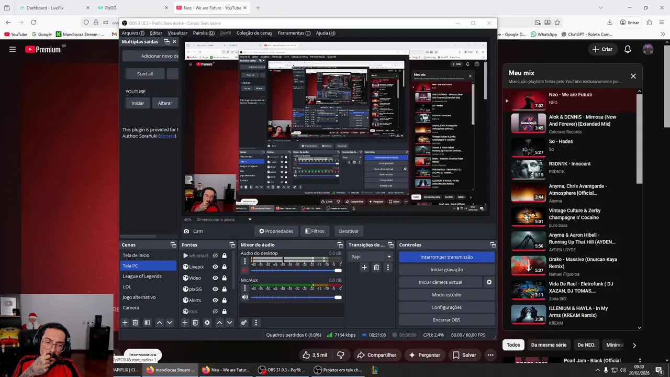Unlock the Video source lock
The image size is (670, 377).
tap(224, 278)
